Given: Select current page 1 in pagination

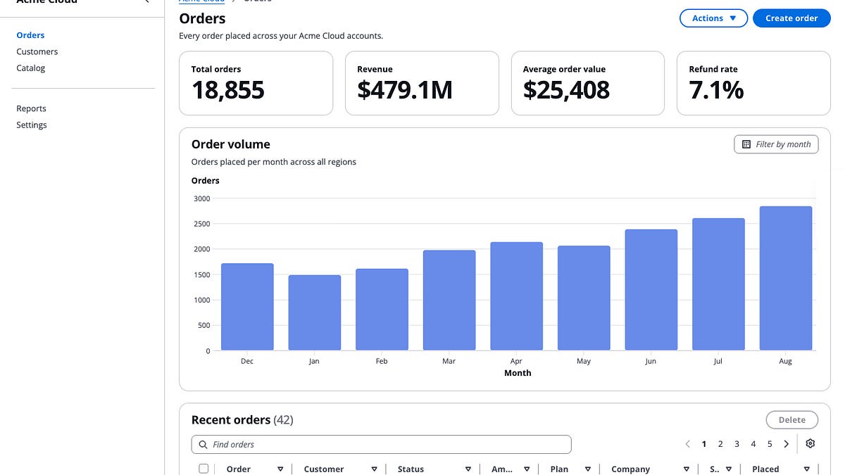Looking at the screenshot, I should click(x=704, y=444).
